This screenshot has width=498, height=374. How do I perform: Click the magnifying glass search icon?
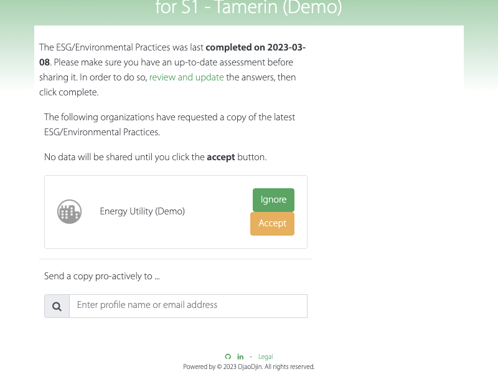pos(57,306)
